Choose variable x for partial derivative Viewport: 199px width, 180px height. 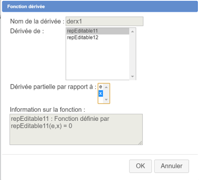[x=101, y=93]
